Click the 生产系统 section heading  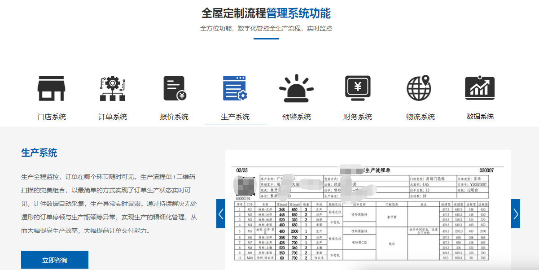39,153
